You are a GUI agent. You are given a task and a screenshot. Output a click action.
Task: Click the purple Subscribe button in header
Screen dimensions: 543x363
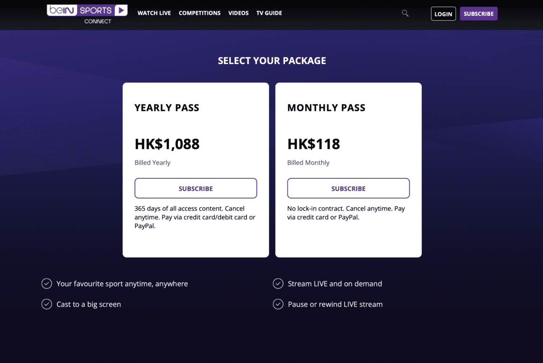pos(478,14)
